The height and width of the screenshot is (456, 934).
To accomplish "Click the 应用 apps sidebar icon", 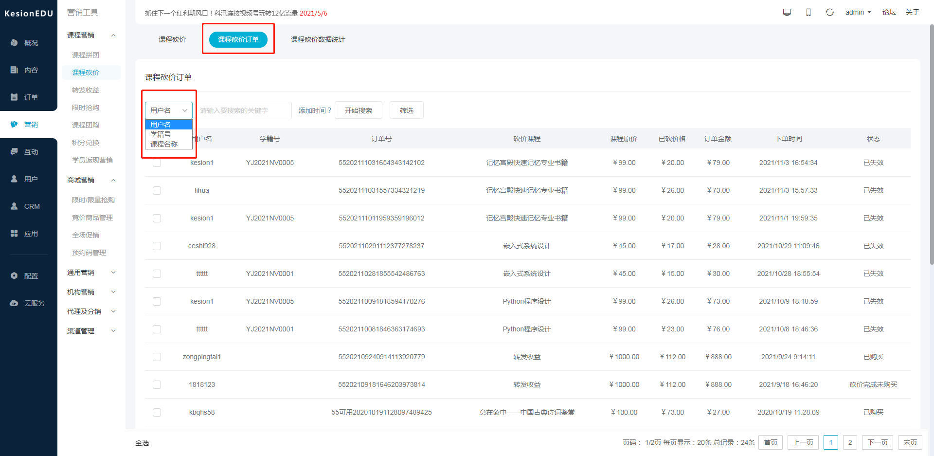I will [x=15, y=234].
